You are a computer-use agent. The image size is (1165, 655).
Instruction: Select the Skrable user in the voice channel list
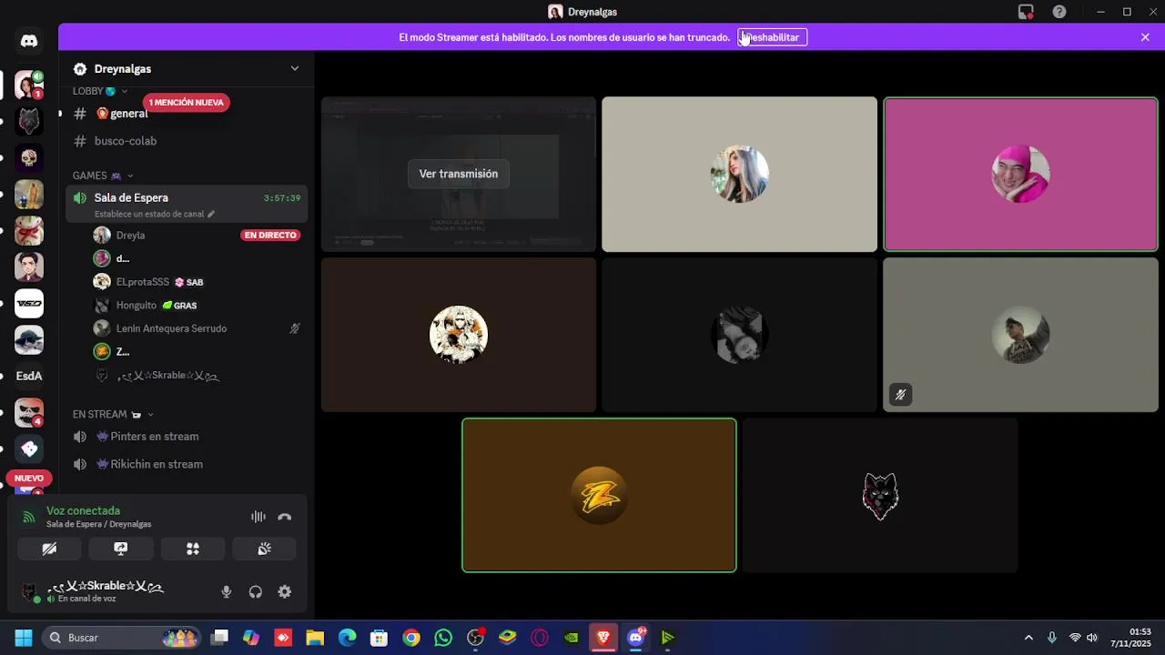pos(167,376)
